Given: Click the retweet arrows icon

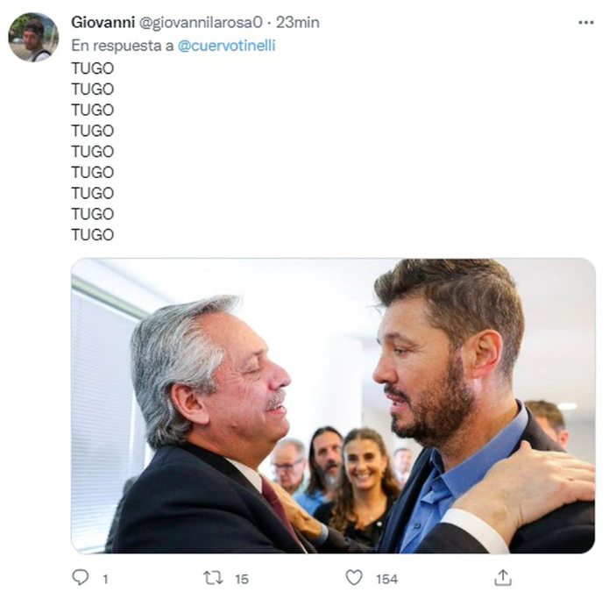Looking at the screenshot, I should 213,578.
